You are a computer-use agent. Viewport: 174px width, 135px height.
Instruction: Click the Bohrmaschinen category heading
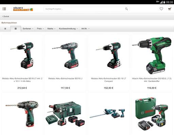(9, 23)
